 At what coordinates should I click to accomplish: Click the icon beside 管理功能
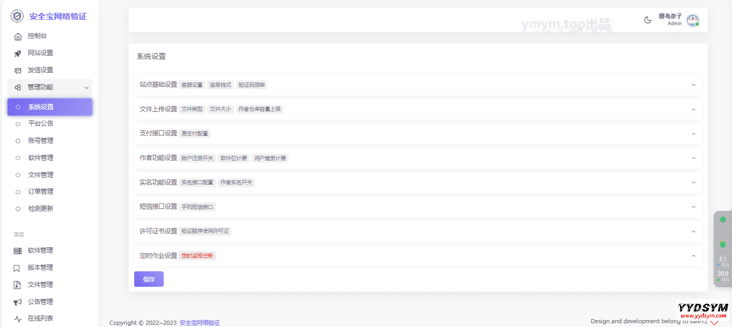18,87
